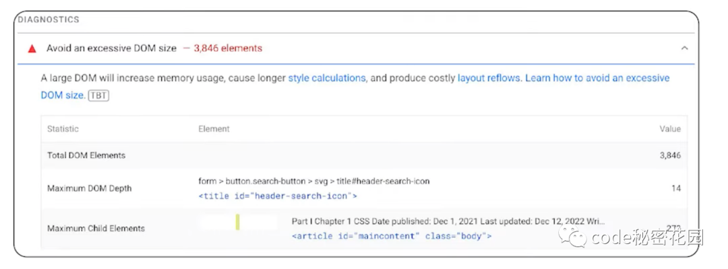Image resolution: width=728 pixels, height=269 pixels.
Task: Click the red warning triangle icon
Action: click(x=32, y=48)
